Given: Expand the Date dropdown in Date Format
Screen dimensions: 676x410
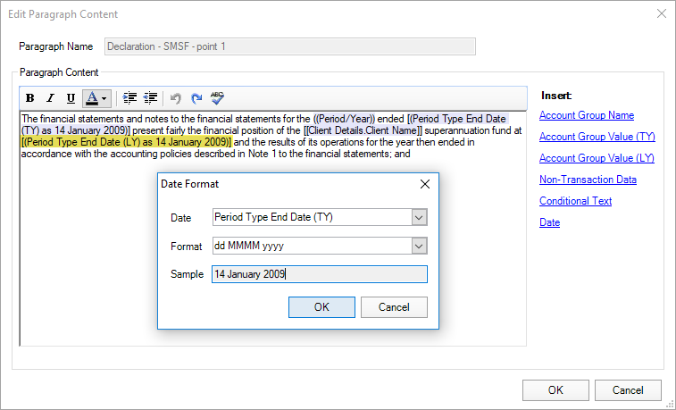Looking at the screenshot, I should (x=419, y=217).
